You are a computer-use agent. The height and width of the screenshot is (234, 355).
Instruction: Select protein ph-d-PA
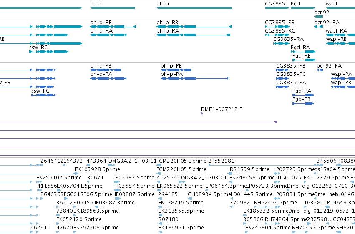pos(101,74)
